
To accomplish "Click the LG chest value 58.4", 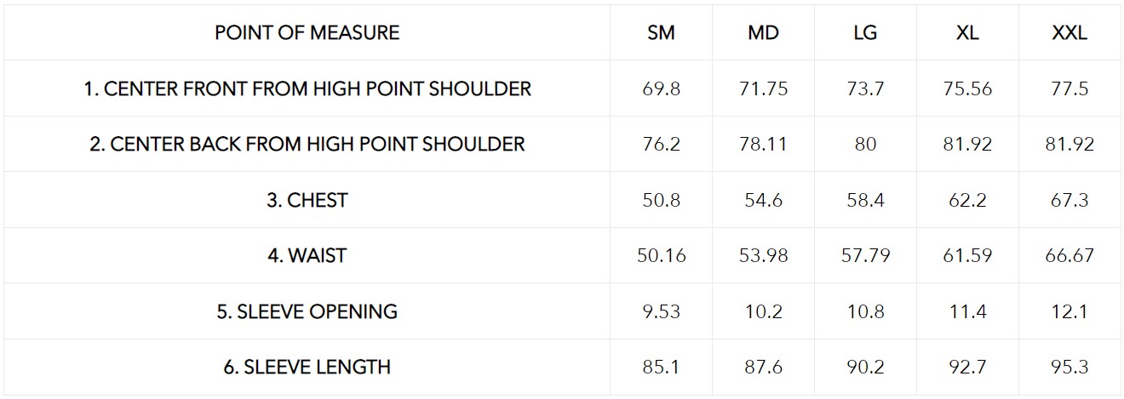I will (865, 200).
